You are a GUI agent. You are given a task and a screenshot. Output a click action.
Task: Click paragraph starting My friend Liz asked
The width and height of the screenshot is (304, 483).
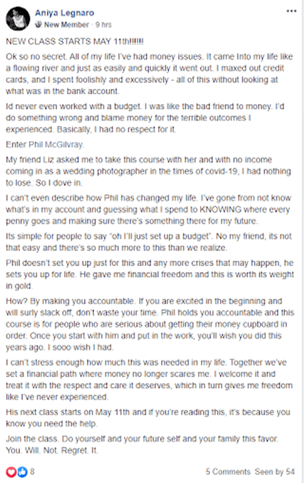coord(148,171)
